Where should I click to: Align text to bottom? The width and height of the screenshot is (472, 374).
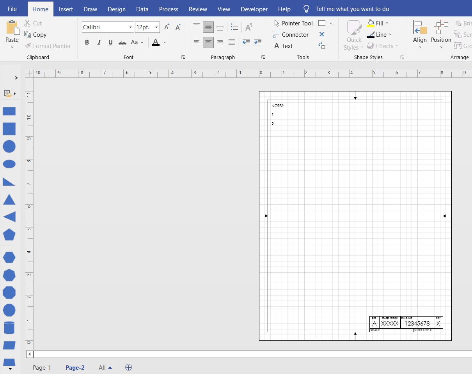(x=220, y=27)
